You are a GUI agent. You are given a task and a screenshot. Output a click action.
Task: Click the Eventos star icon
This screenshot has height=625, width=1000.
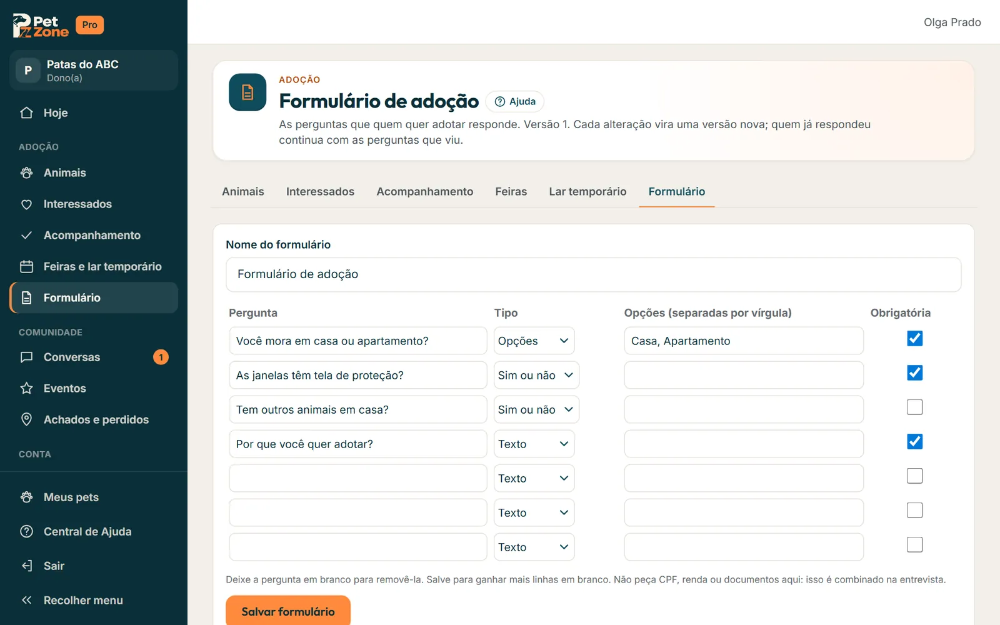click(26, 389)
